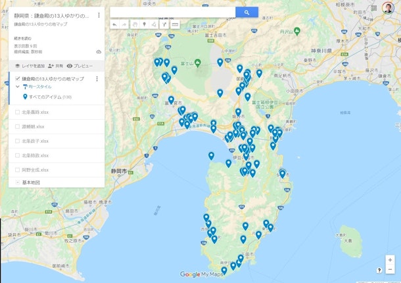The height and width of the screenshot is (283, 401).
Task: Click レイヤを追加 to add layer
Action: click(30, 66)
